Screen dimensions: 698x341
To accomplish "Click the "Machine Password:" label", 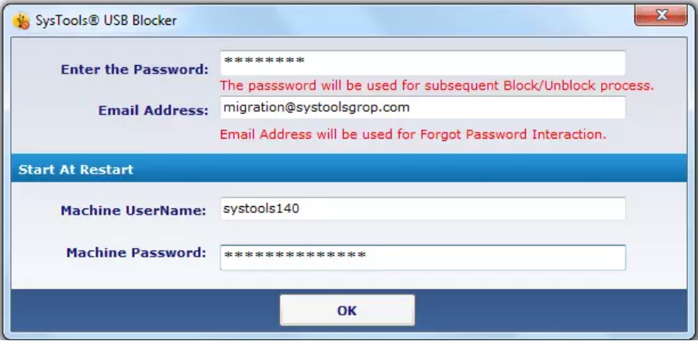I will [x=136, y=253].
